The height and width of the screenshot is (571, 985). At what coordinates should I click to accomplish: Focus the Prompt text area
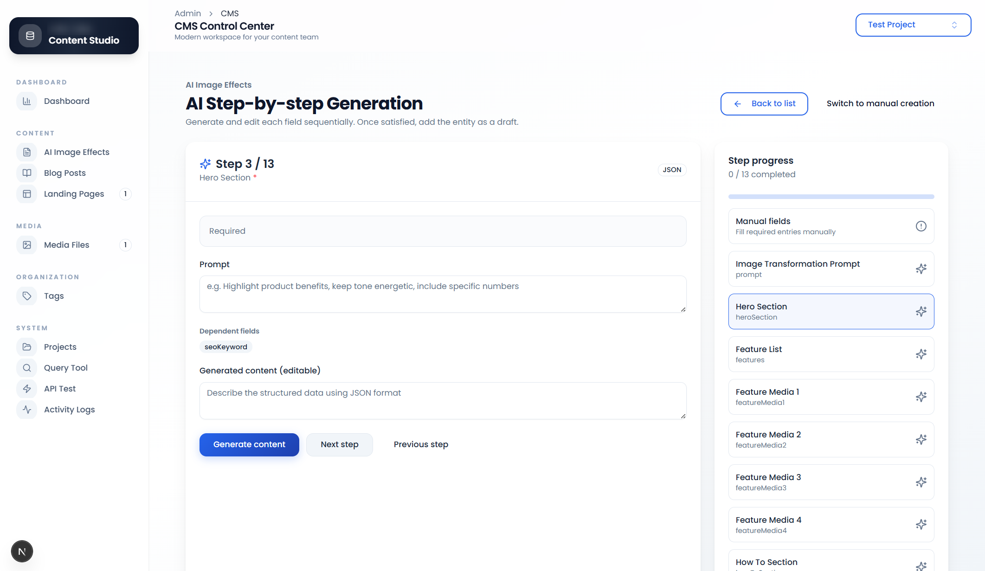tap(443, 294)
